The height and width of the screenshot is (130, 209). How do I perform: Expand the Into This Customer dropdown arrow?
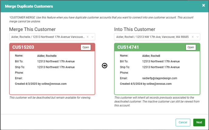click(197, 37)
